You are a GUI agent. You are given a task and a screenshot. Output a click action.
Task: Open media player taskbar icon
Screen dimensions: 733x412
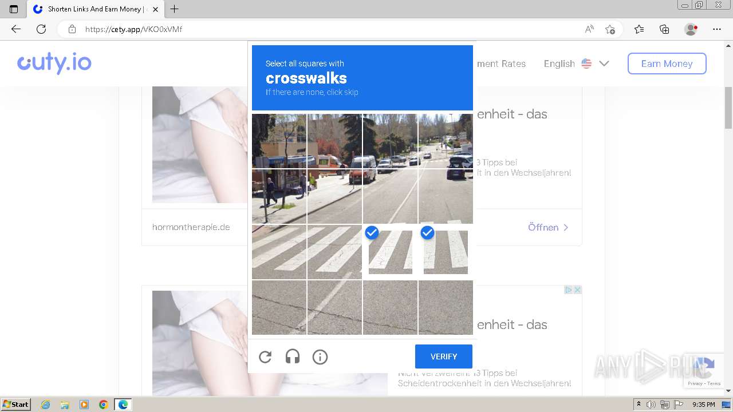[84, 405]
